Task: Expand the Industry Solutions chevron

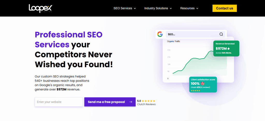Action: click(x=171, y=8)
